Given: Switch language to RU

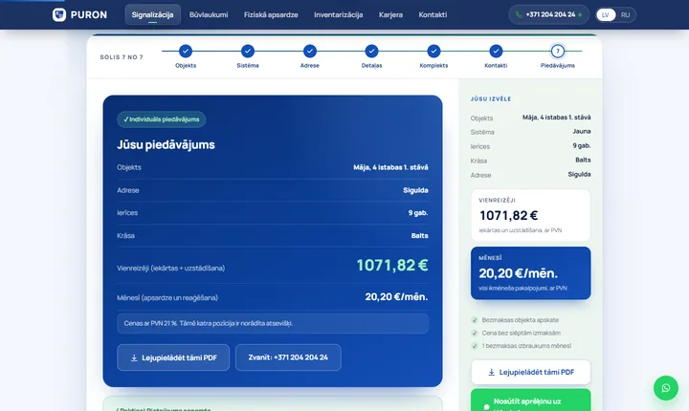Looking at the screenshot, I should point(625,14).
